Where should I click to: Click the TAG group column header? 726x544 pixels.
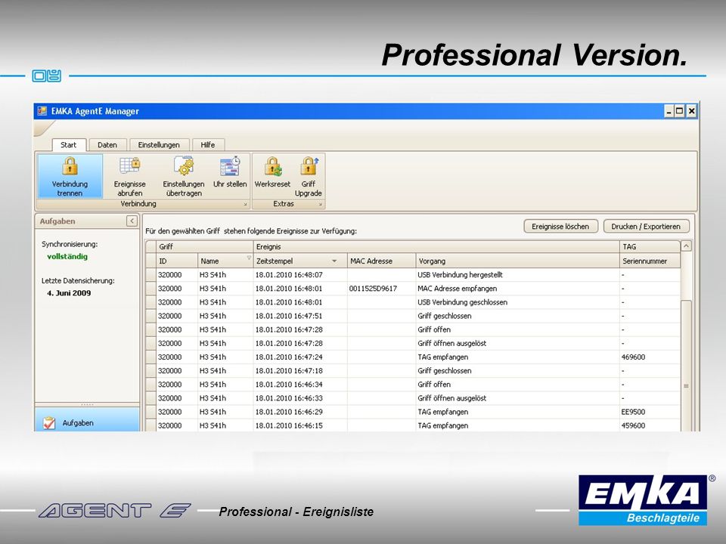click(x=650, y=246)
